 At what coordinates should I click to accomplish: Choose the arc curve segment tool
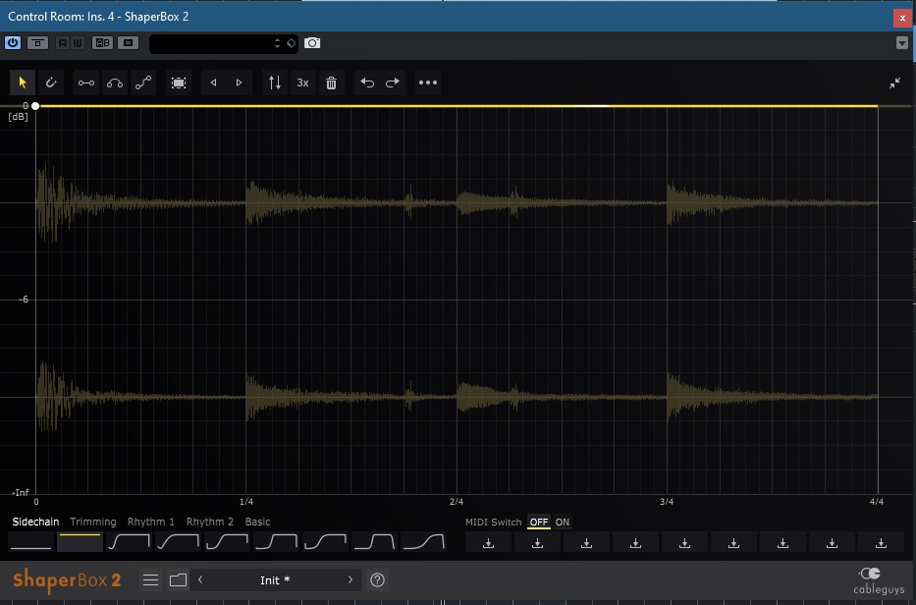click(x=115, y=83)
